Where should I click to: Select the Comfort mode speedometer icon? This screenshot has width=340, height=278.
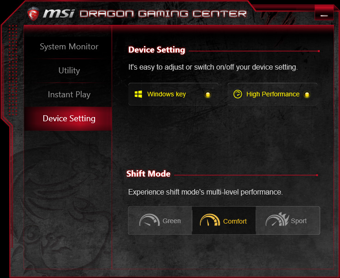[x=210, y=220]
